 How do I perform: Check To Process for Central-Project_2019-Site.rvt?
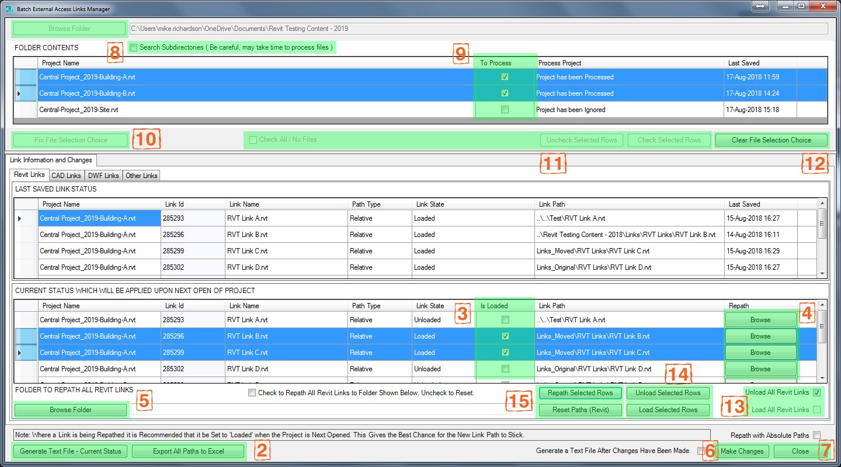[x=505, y=110]
